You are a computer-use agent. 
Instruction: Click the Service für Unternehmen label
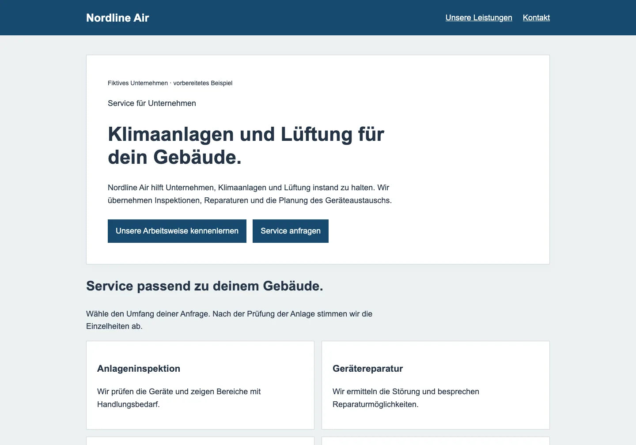[x=152, y=103]
